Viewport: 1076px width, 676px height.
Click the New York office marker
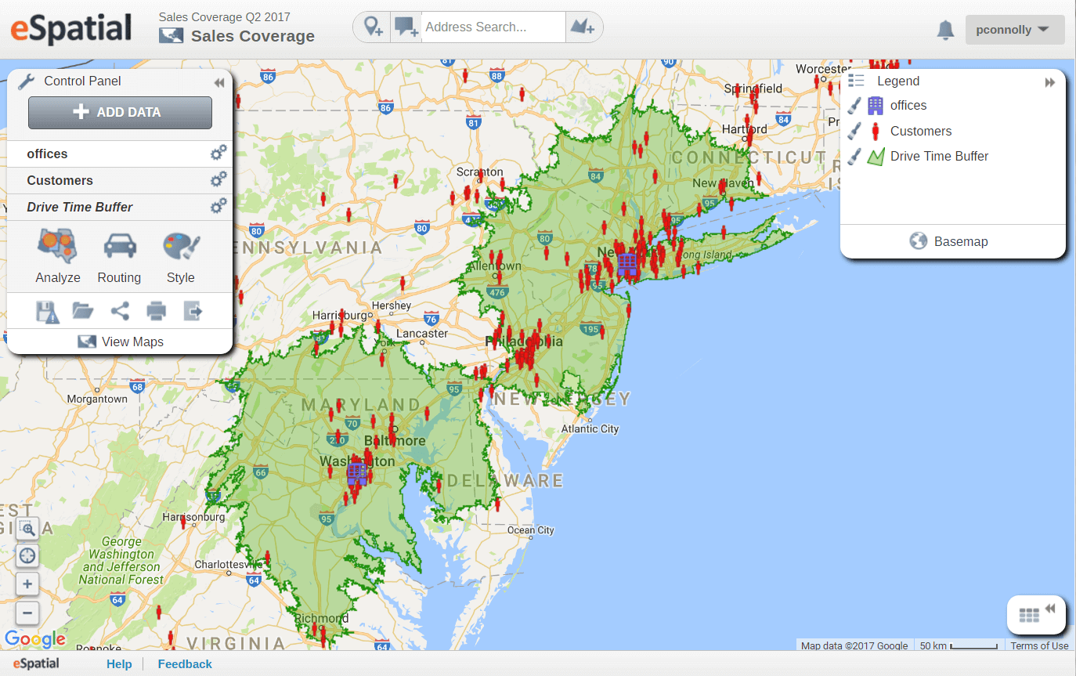[x=626, y=263]
